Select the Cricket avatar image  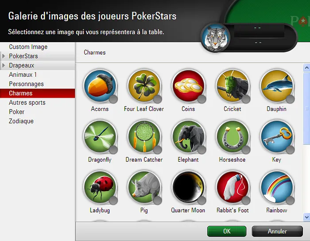point(232,86)
